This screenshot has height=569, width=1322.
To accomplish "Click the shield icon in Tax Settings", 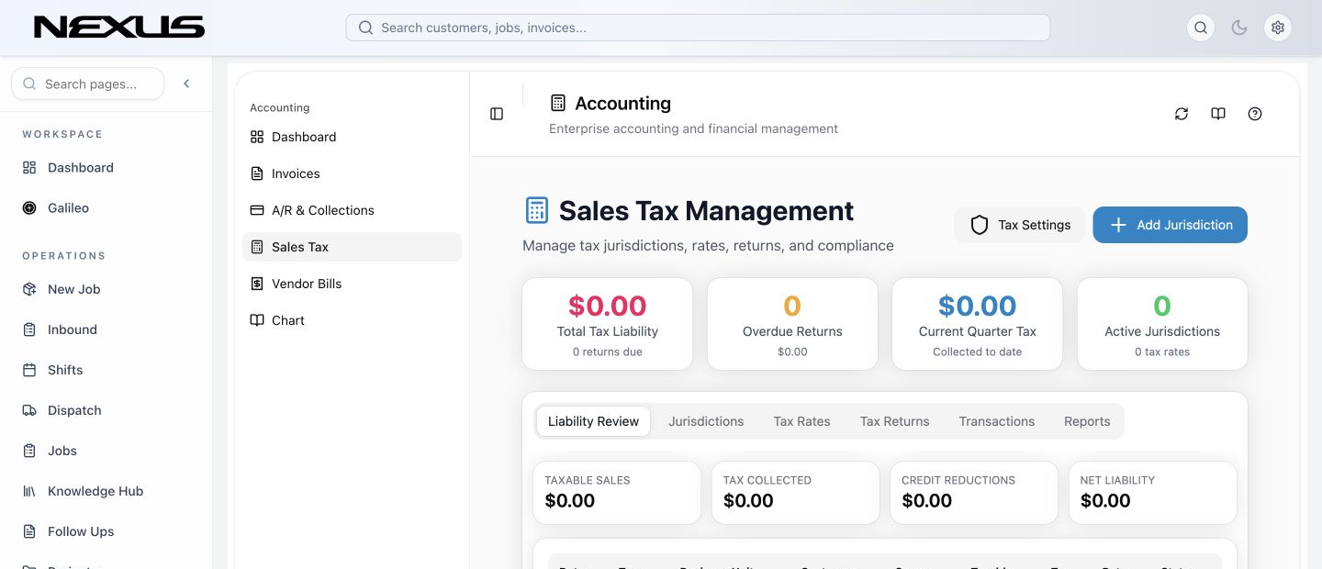I will (980, 225).
